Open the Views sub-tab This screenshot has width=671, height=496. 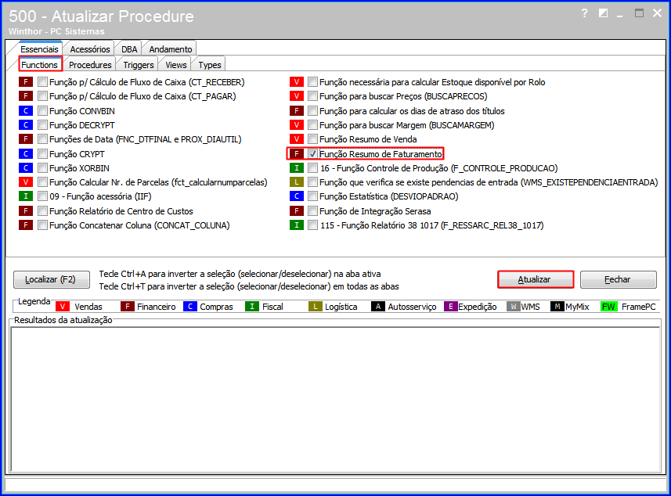(176, 65)
